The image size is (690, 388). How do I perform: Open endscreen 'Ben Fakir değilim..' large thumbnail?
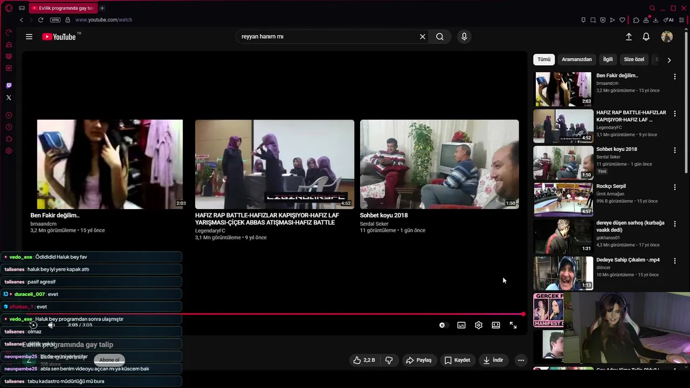pyautogui.click(x=110, y=164)
